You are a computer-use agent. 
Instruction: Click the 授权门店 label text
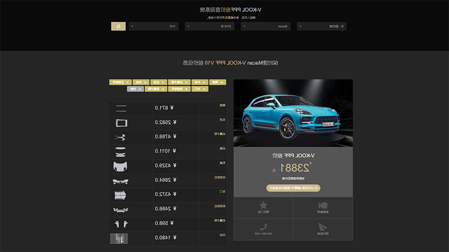coord(263,212)
